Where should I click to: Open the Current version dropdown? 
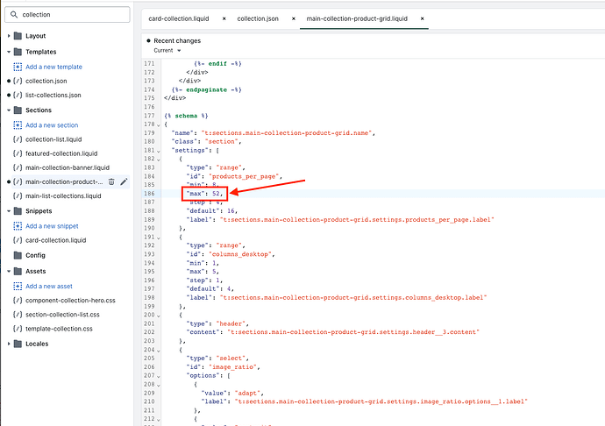pos(168,50)
